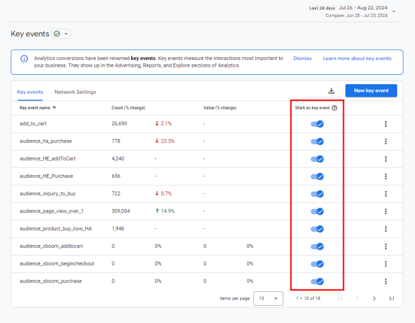Image resolution: width=415 pixels, height=323 pixels.
Task: Open the dropdown next to the Key events title
Action: coord(66,34)
